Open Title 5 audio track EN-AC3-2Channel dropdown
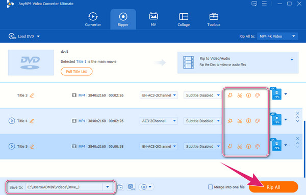The height and width of the screenshot is (195, 306). pyautogui.click(x=159, y=146)
